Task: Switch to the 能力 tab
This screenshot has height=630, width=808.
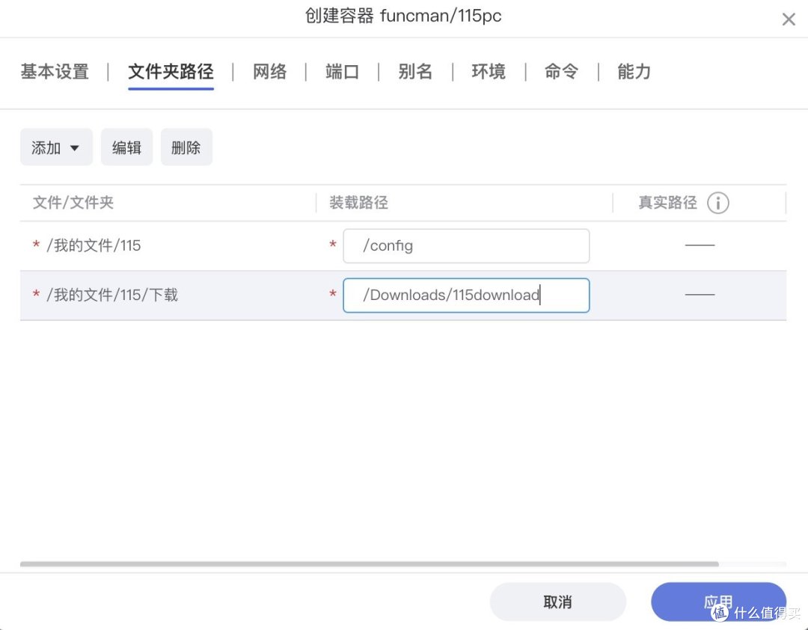Action: click(632, 72)
